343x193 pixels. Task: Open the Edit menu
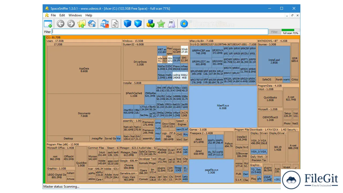coord(62,15)
